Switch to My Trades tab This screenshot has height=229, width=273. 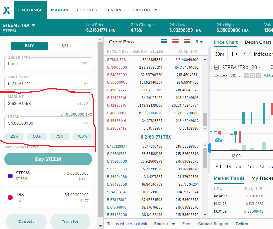click(x=262, y=178)
